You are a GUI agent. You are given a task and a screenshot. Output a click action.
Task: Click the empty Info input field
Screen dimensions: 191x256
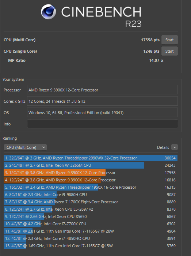pos(103,124)
